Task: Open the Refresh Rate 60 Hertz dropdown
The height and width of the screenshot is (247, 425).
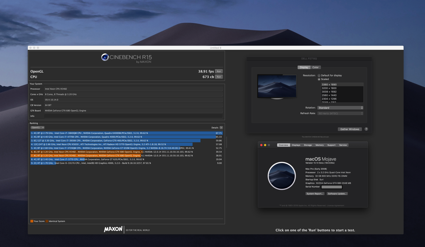Action: pyautogui.click(x=340, y=114)
